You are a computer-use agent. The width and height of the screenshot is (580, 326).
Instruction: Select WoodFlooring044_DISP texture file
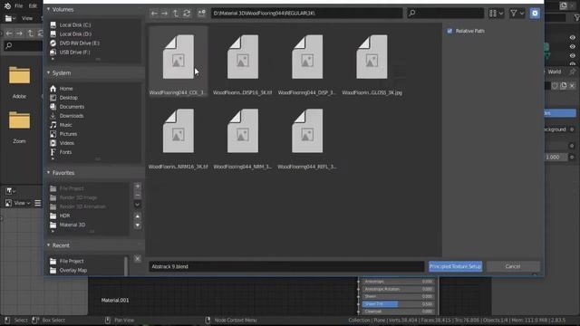[x=307, y=62]
